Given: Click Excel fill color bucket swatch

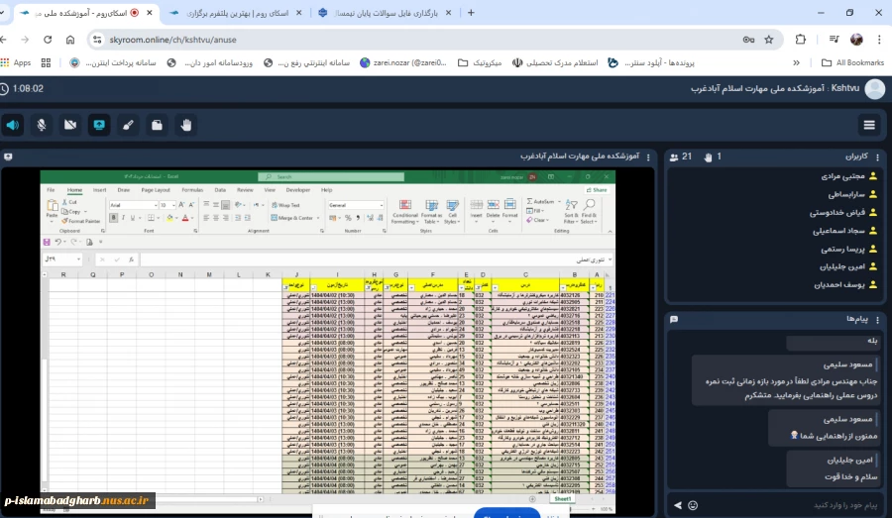Looking at the screenshot, I should [x=169, y=218].
